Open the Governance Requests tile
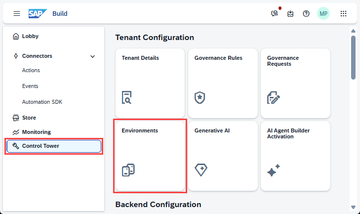The image size is (360, 214). tap(295, 83)
